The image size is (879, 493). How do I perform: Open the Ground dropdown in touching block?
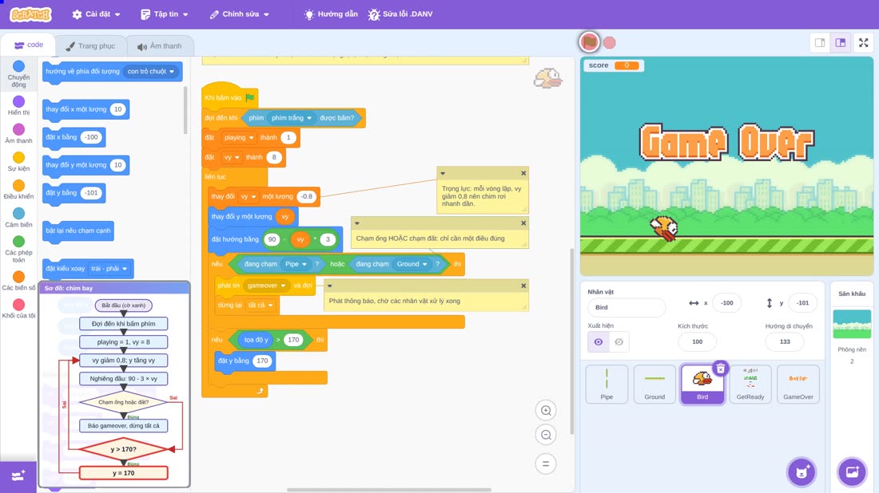tap(412, 264)
